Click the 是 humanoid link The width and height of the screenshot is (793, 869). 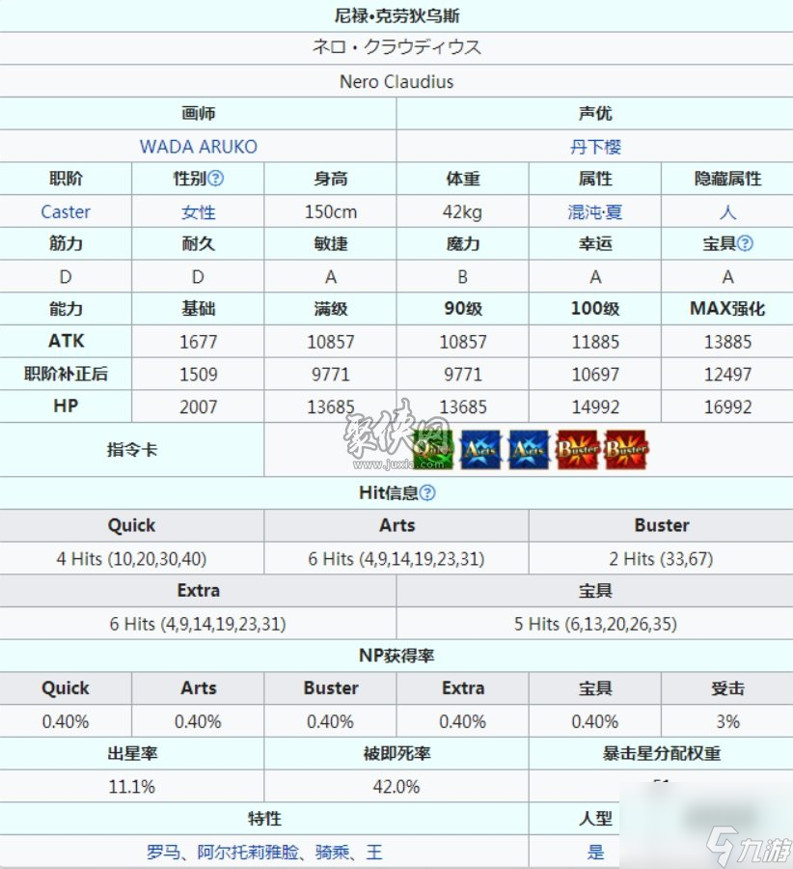coord(595,852)
